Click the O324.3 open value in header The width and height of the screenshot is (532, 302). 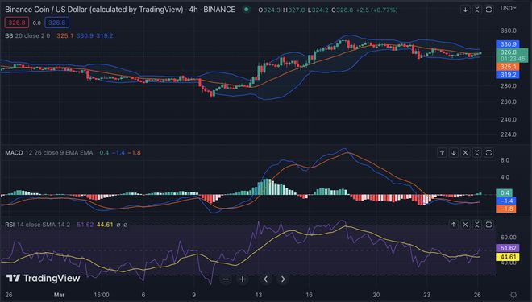[x=269, y=10]
